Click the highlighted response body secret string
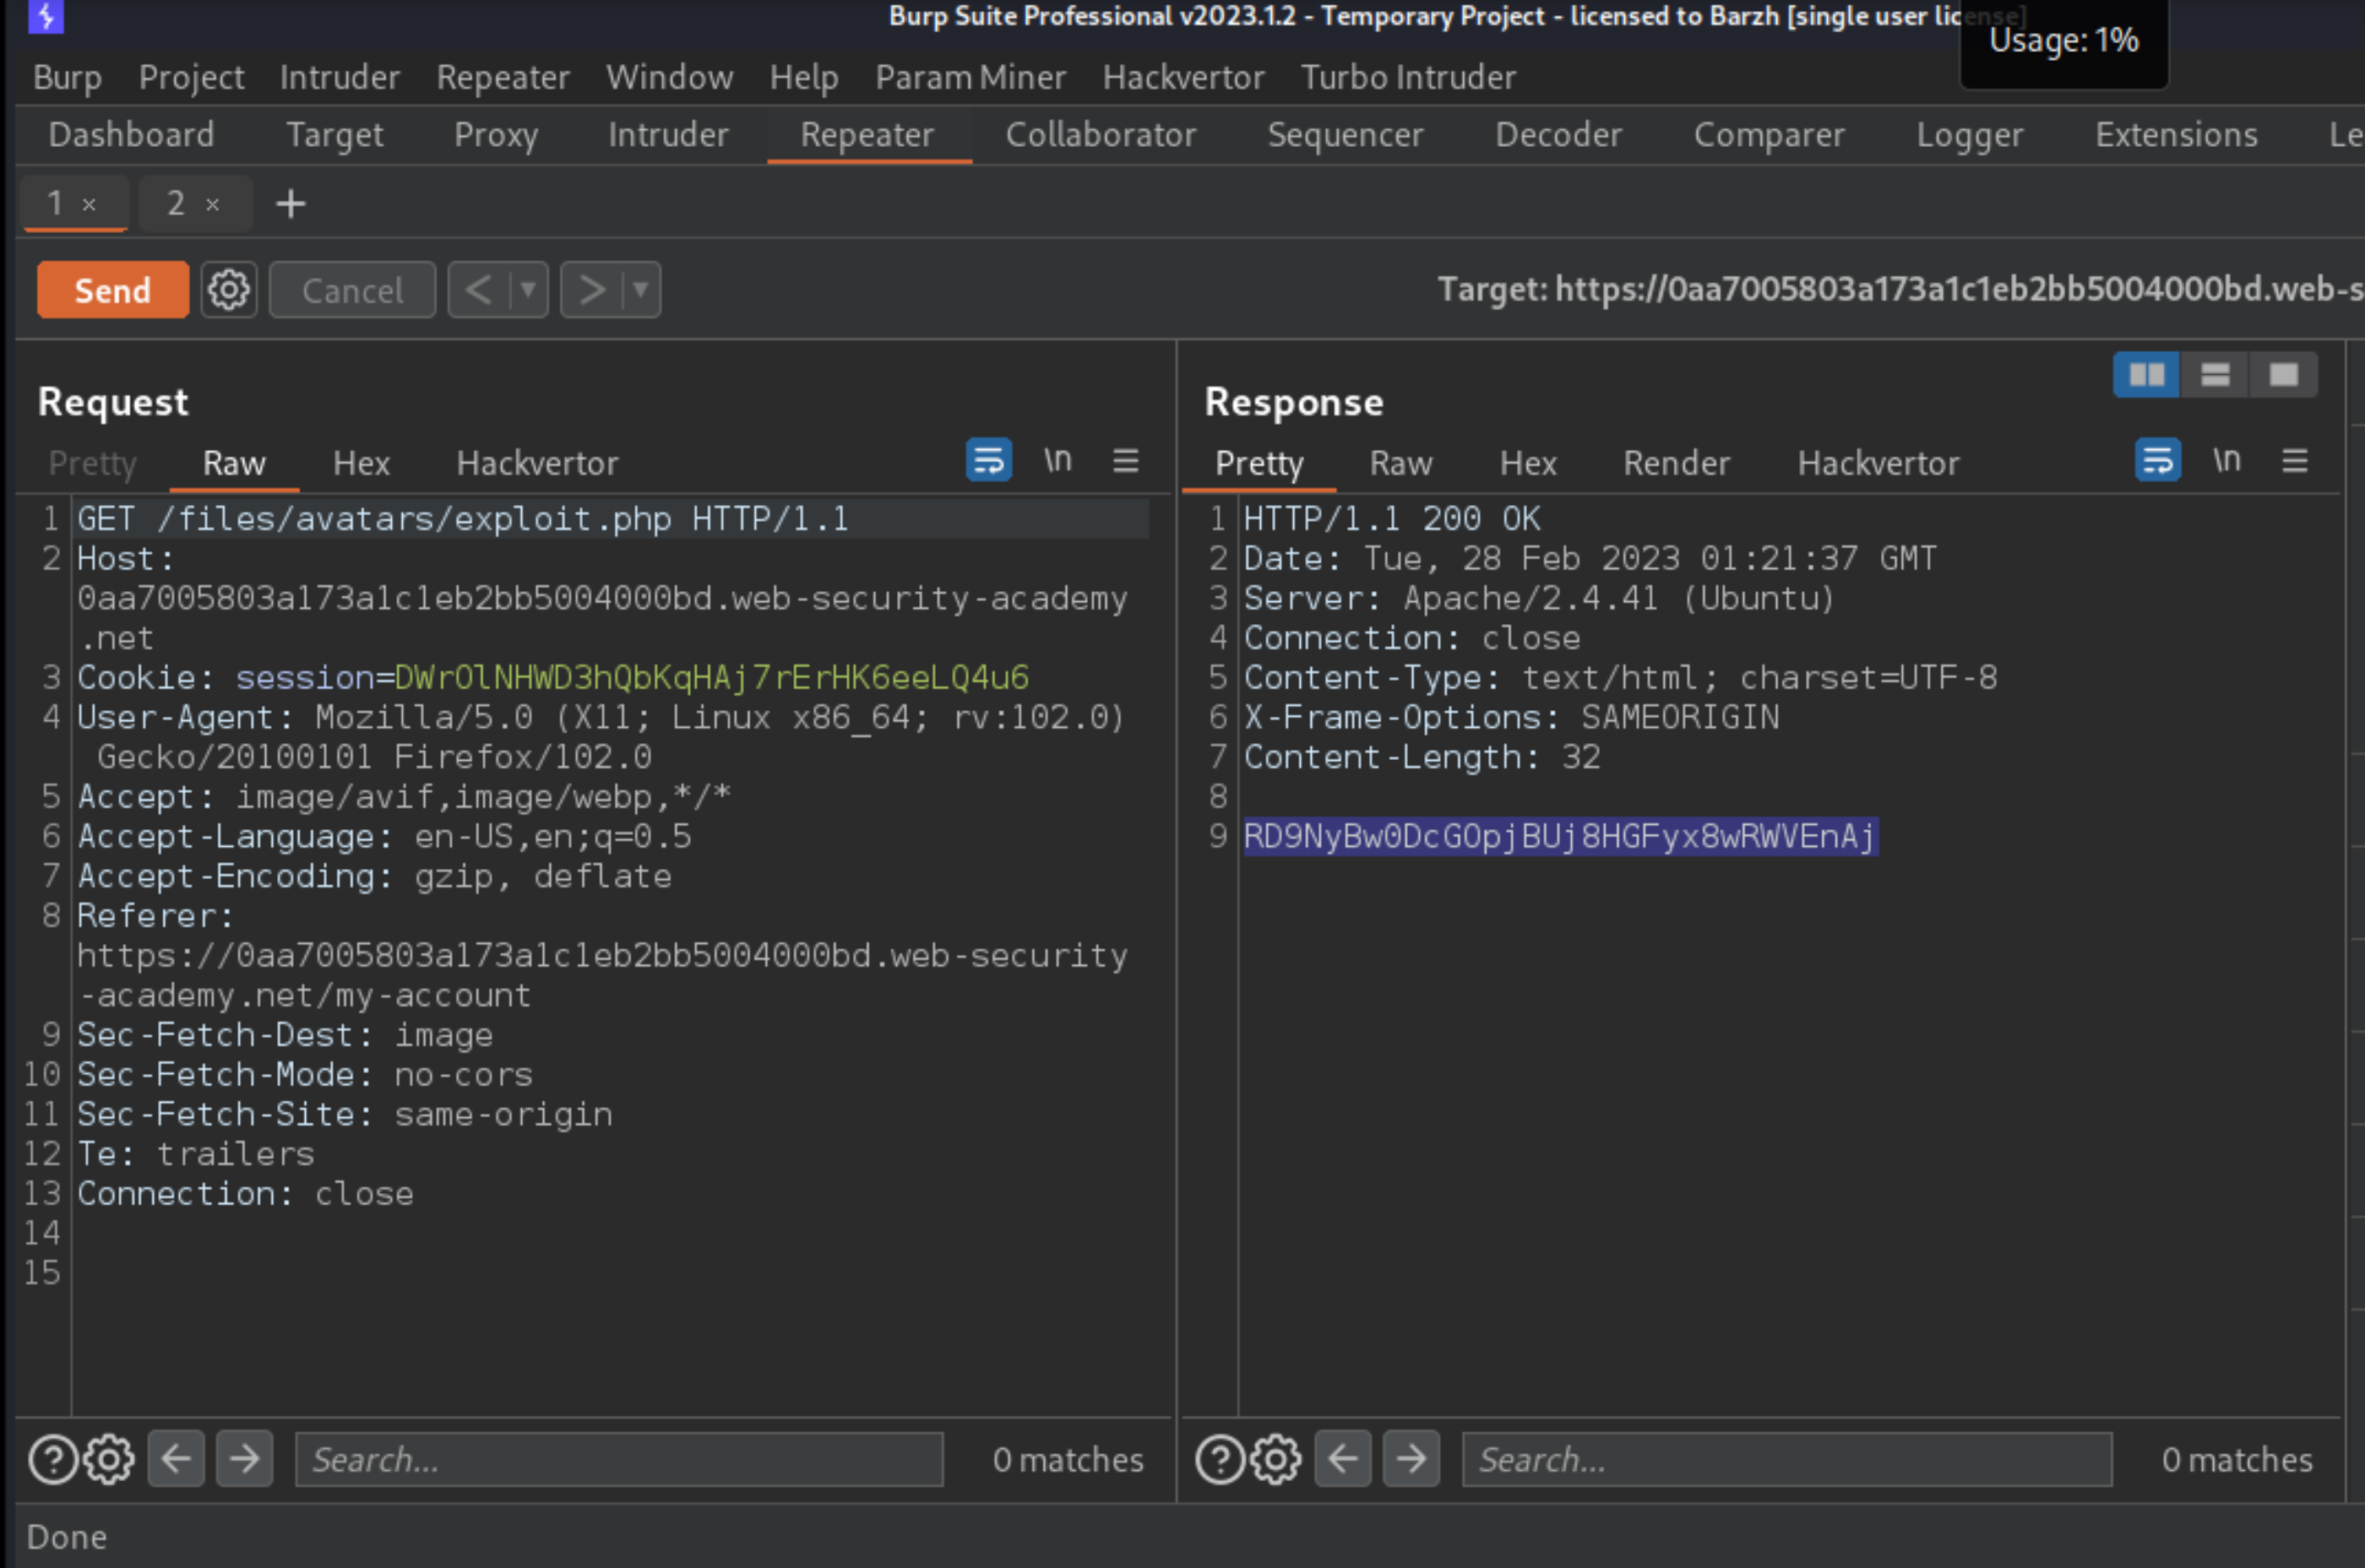The height and width of the screenshot is (1568, 2365). [x=1560, y=836]
